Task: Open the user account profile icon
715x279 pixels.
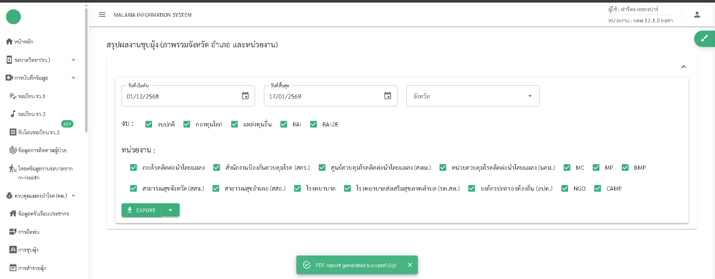Action: (697, 15)
